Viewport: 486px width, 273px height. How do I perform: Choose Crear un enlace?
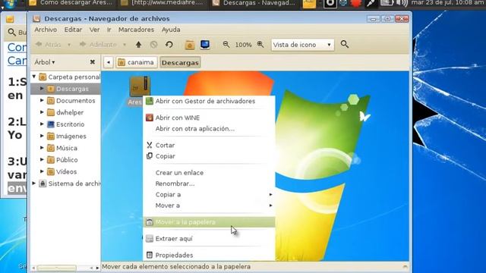click(209, 173)
